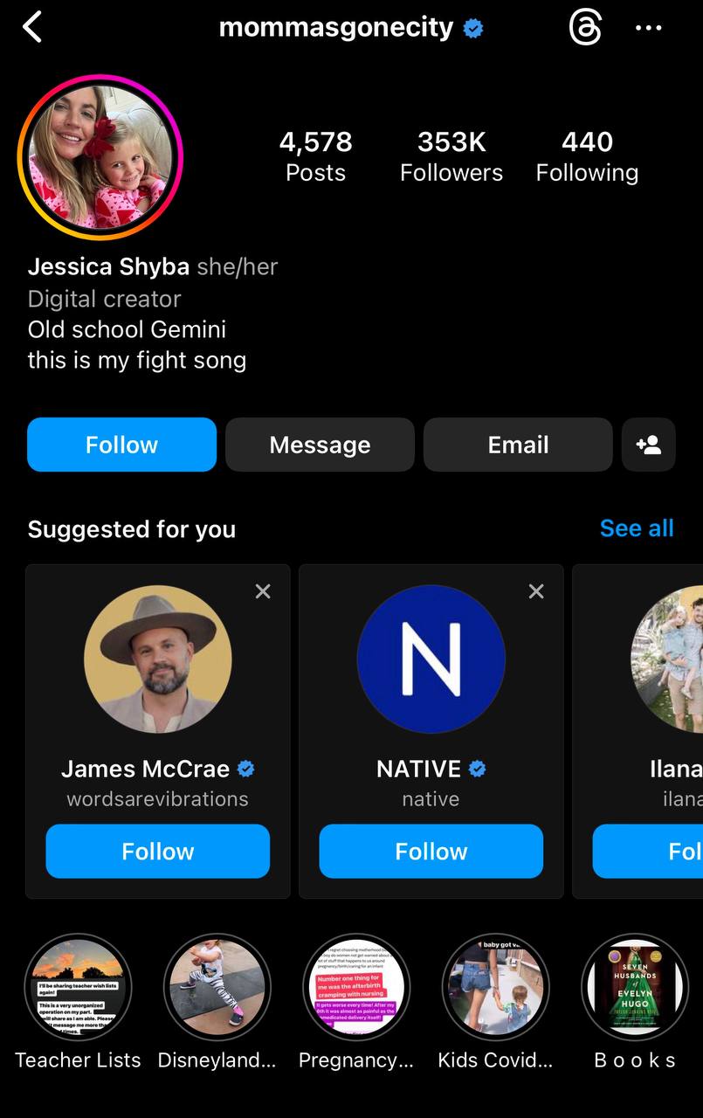The image size is (703, 1118).
Task: Open the Books story highlight
Action: pyautogui.click(x=635, y=987)
